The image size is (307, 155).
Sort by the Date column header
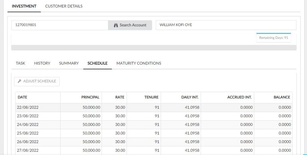[22, 97]
